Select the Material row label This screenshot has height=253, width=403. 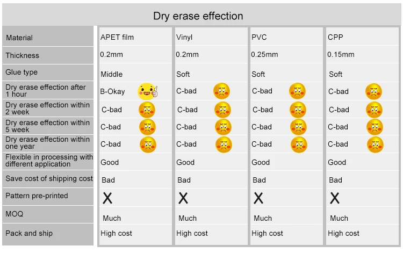click(x=19, y=38)
